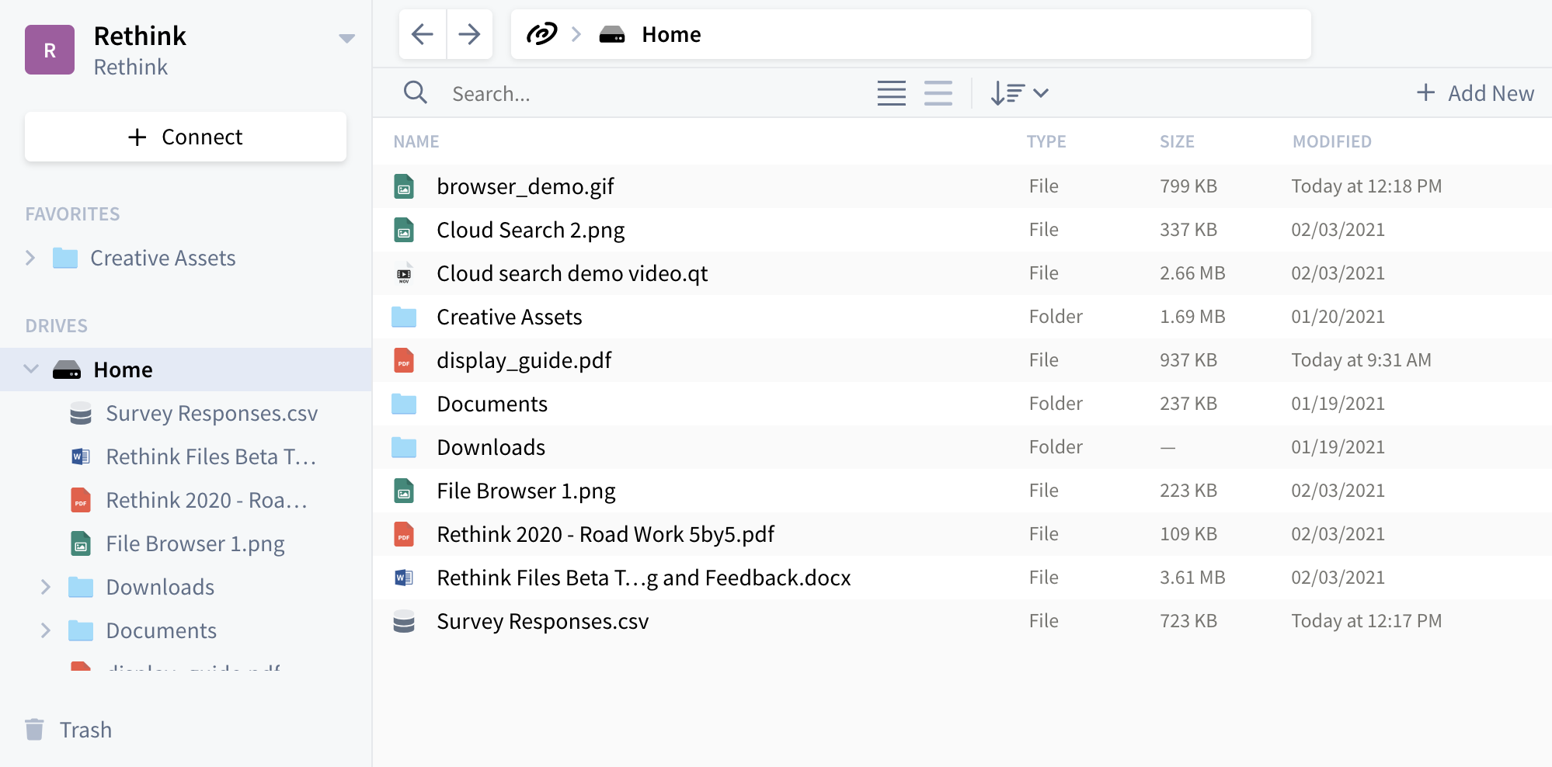Click the File Browser 1.png icon in list
The height and width of the screenshot is (767, 1552).
(404, 491)
